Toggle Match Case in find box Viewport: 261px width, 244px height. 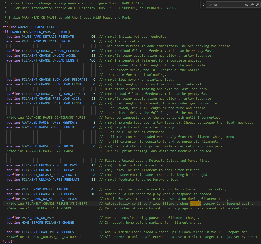point(247,5)
